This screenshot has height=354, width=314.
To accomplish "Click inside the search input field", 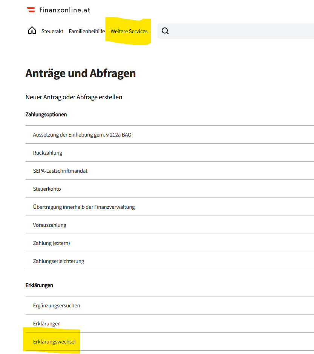I will pos(241,31).
